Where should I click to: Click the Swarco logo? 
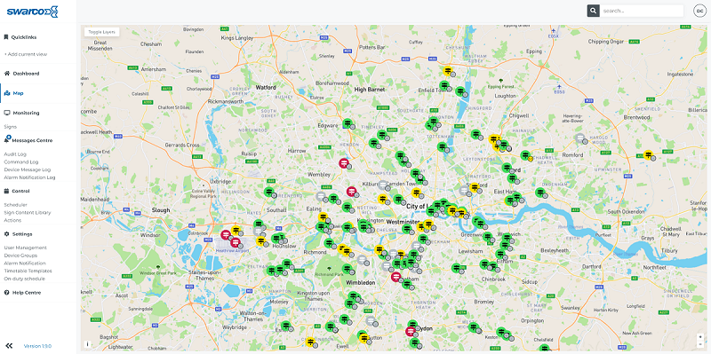click(x=32, y=12)
